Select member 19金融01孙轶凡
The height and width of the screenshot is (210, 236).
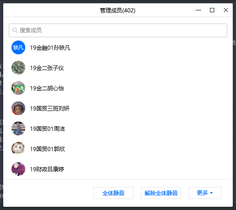[x=50, y=48]
